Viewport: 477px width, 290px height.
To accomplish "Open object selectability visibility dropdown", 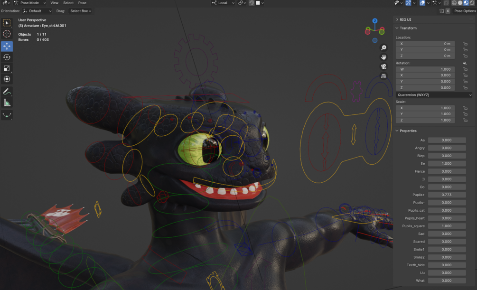I will [398, 3].
